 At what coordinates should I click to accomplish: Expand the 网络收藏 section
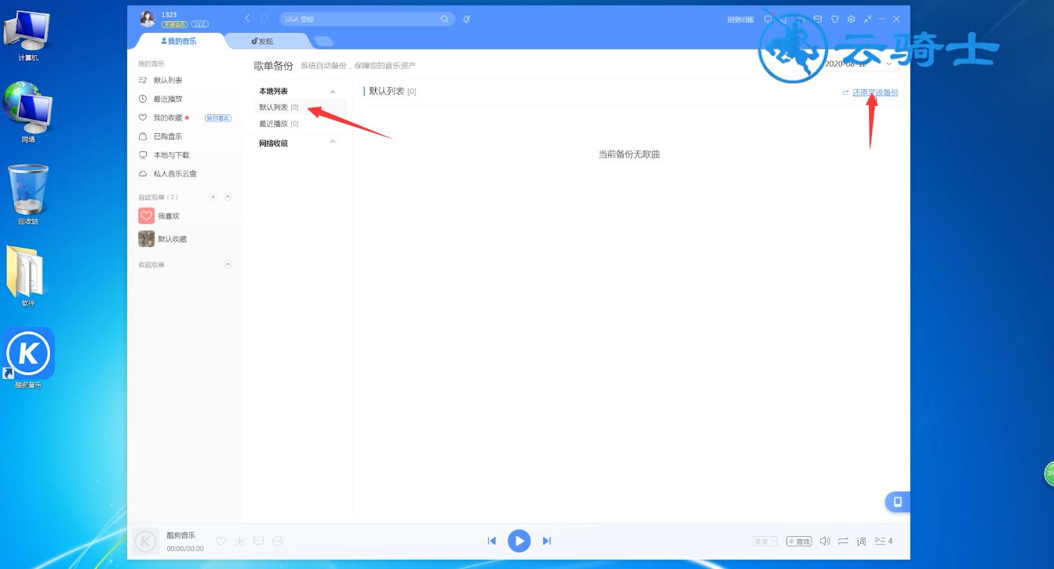(333, 143)
